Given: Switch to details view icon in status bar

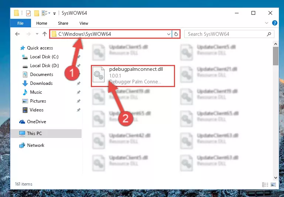Looking at the screenshot, I should pyautogui.click(x=265, y=184).
